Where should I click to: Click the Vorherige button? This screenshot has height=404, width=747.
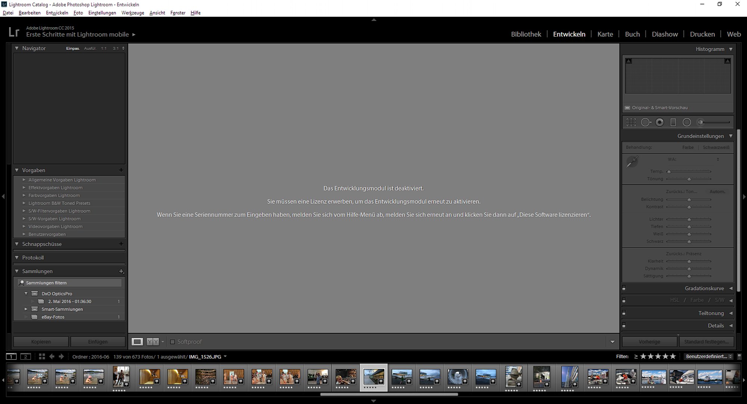point(650,342)
